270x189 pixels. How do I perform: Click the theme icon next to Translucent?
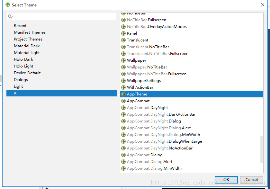pos(123,40)
